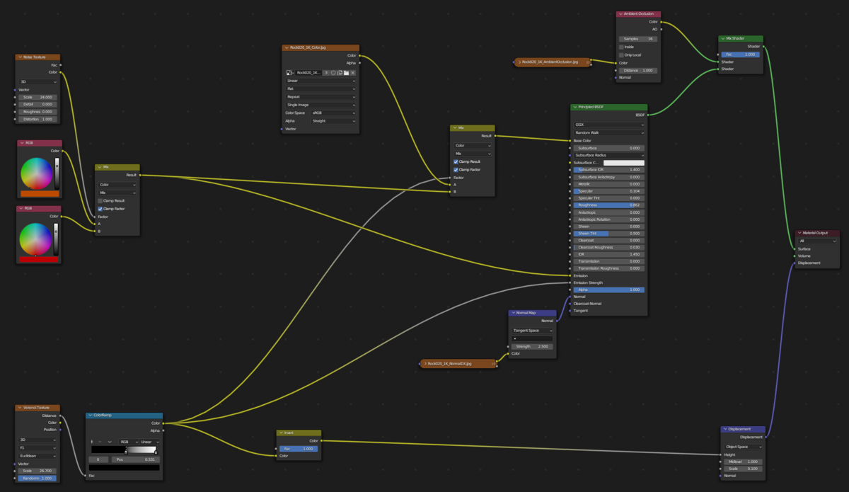Click the Surface input socket of Material Output
Viewport: 849px width, 492px height.
[795, 249]
